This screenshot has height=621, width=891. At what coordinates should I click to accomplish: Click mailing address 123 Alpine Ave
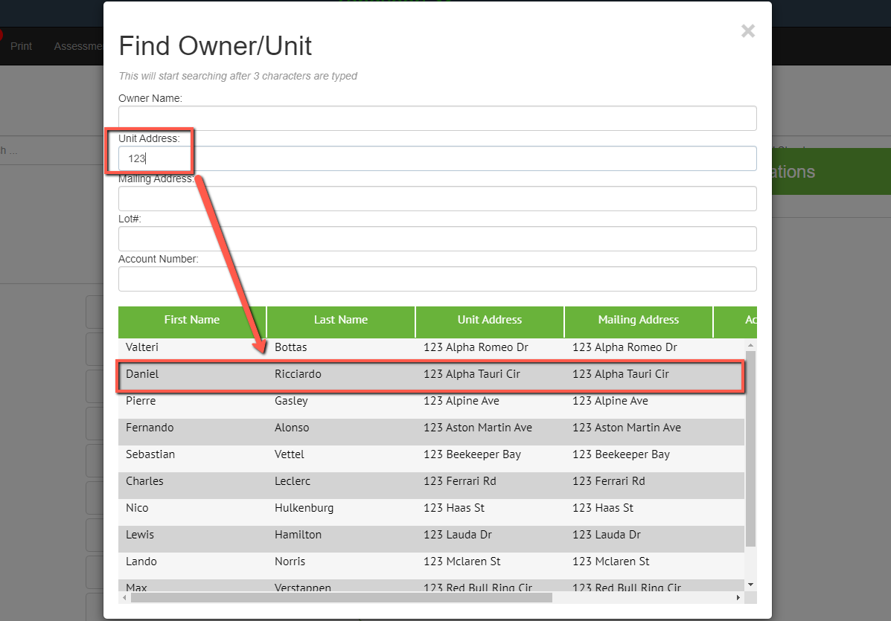[610, 400]
